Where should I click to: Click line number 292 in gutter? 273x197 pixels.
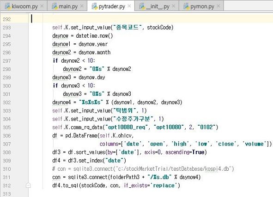[7, 19]
